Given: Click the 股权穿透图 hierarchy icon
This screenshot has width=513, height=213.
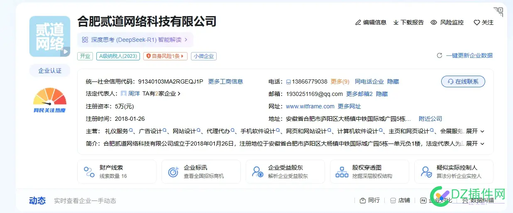Looking at the screenshot, I should tap(342, 172).
